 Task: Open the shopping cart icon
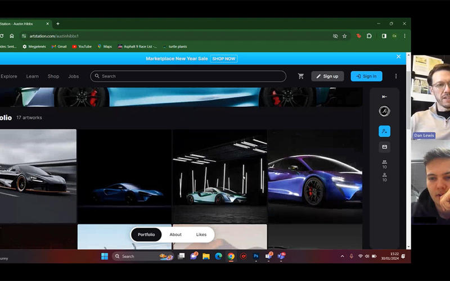tap(301, 76)
